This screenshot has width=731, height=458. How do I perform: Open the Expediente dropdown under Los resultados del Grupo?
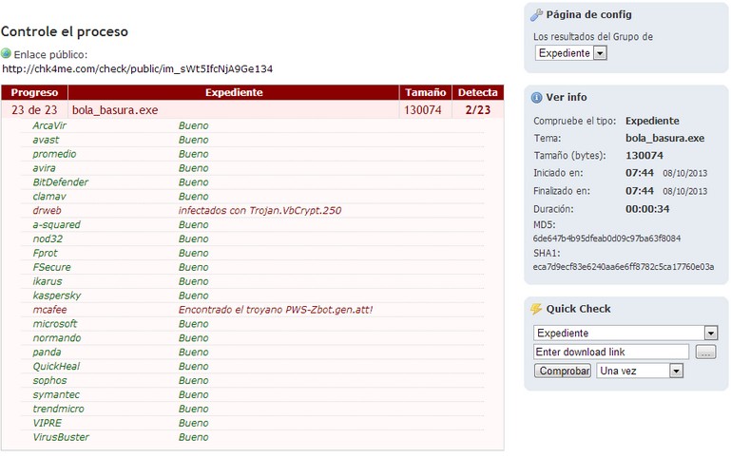[571, 53]
